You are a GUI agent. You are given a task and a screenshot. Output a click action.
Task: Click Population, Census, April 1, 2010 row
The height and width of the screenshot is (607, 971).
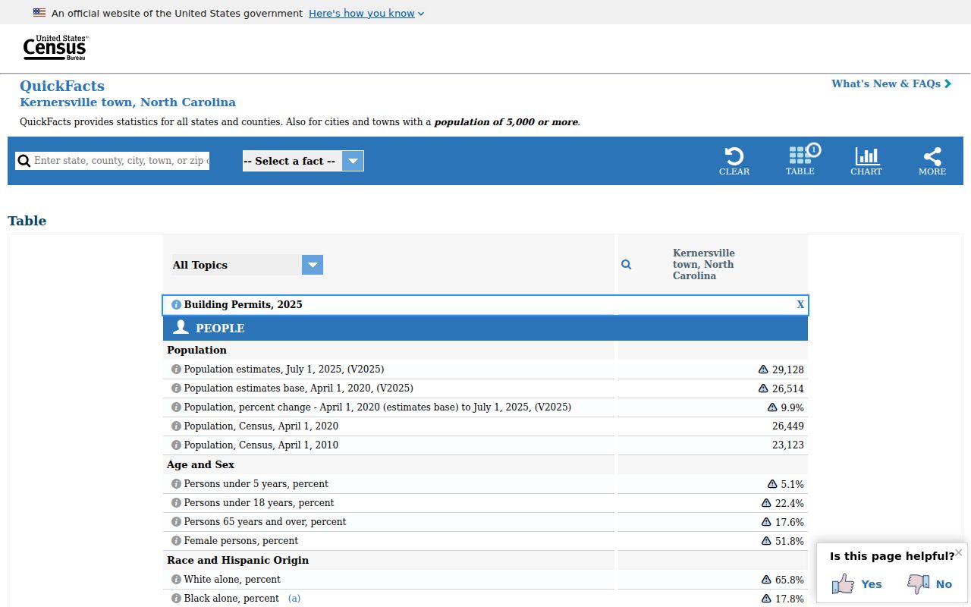tap(485, 445)
